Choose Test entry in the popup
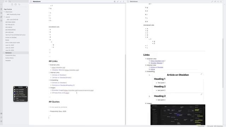The width and height of the screenshot is (226, 127). 20,98
